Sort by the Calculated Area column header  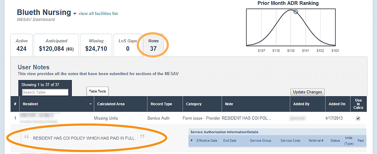(111, 104)
